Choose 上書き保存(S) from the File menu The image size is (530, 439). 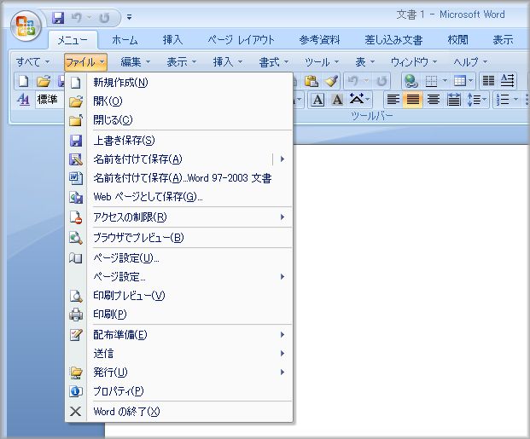click(x=179, y=141)
